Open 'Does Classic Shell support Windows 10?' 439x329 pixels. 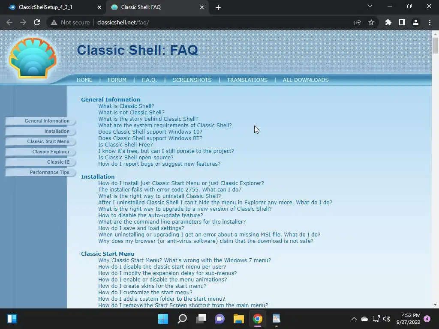150,132
